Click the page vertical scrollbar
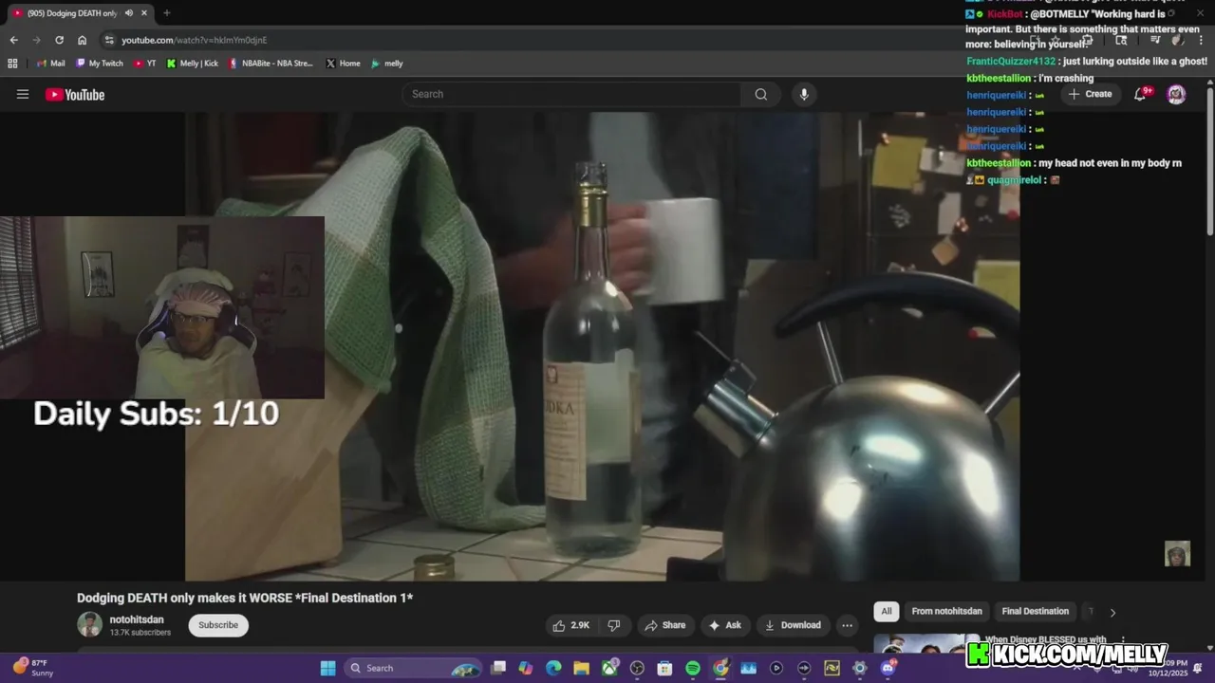This screenshot has height=683, width=1215. coord(1209,161)
